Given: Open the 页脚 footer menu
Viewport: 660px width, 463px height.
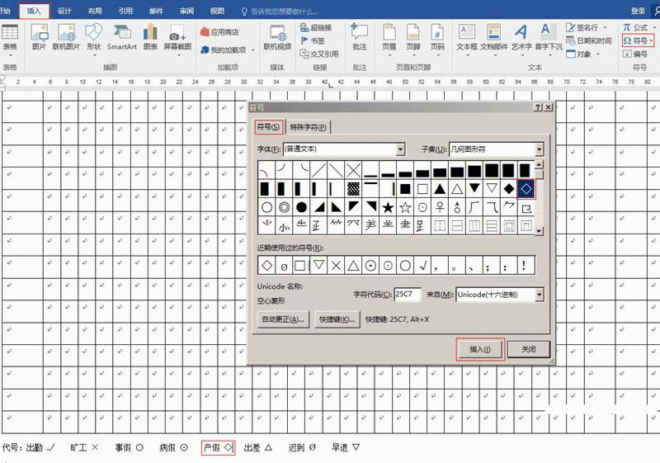Looking at the screenshot, I should click(413, 39).
